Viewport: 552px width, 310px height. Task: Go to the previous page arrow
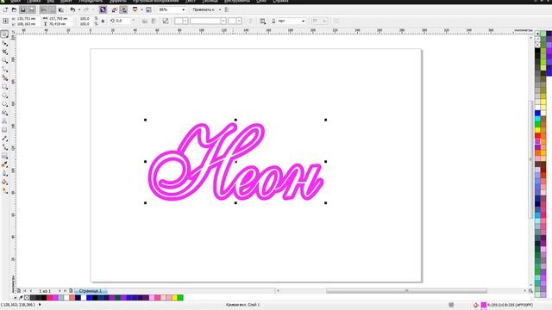tap(31, 291)
